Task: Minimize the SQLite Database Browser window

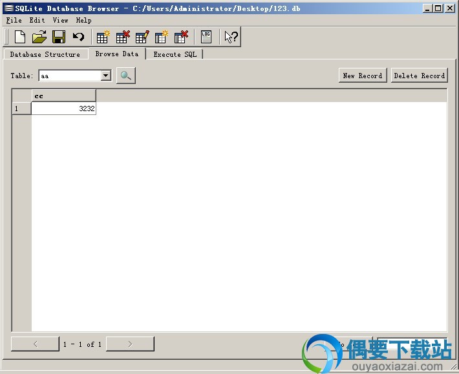Action: pos(428,8)
